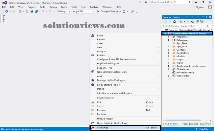Select the packages.config file

pyautogui.click(x=185, y=73)
